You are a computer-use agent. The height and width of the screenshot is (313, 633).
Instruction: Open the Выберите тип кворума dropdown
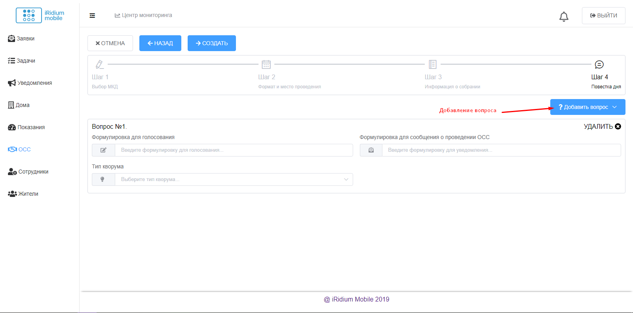pyautogui.click(x=234, y=179)
